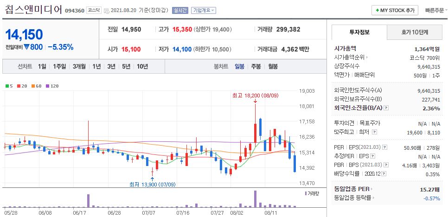The width and height of the screenshot is (448, 217).
Task: Click the 최저 13,900 (07/09) chart marker
Action: point(152,185)
